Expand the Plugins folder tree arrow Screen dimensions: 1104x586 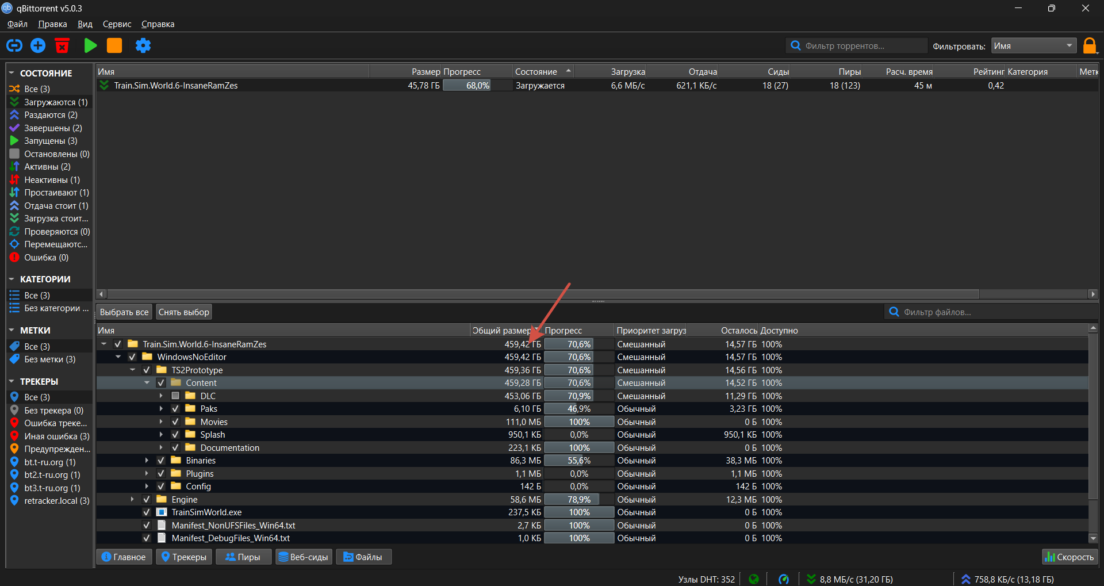pyautogui.click(x=147, y=474)
